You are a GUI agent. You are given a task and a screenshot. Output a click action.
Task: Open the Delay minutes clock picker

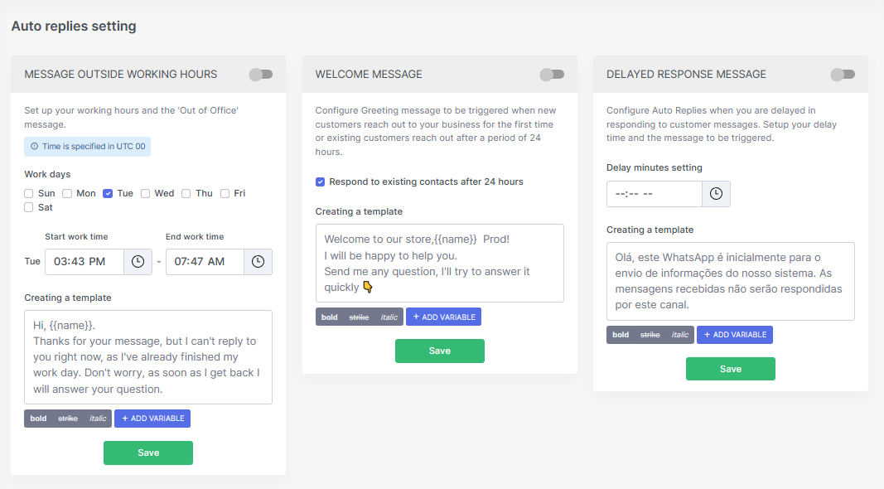click(716, 194)
